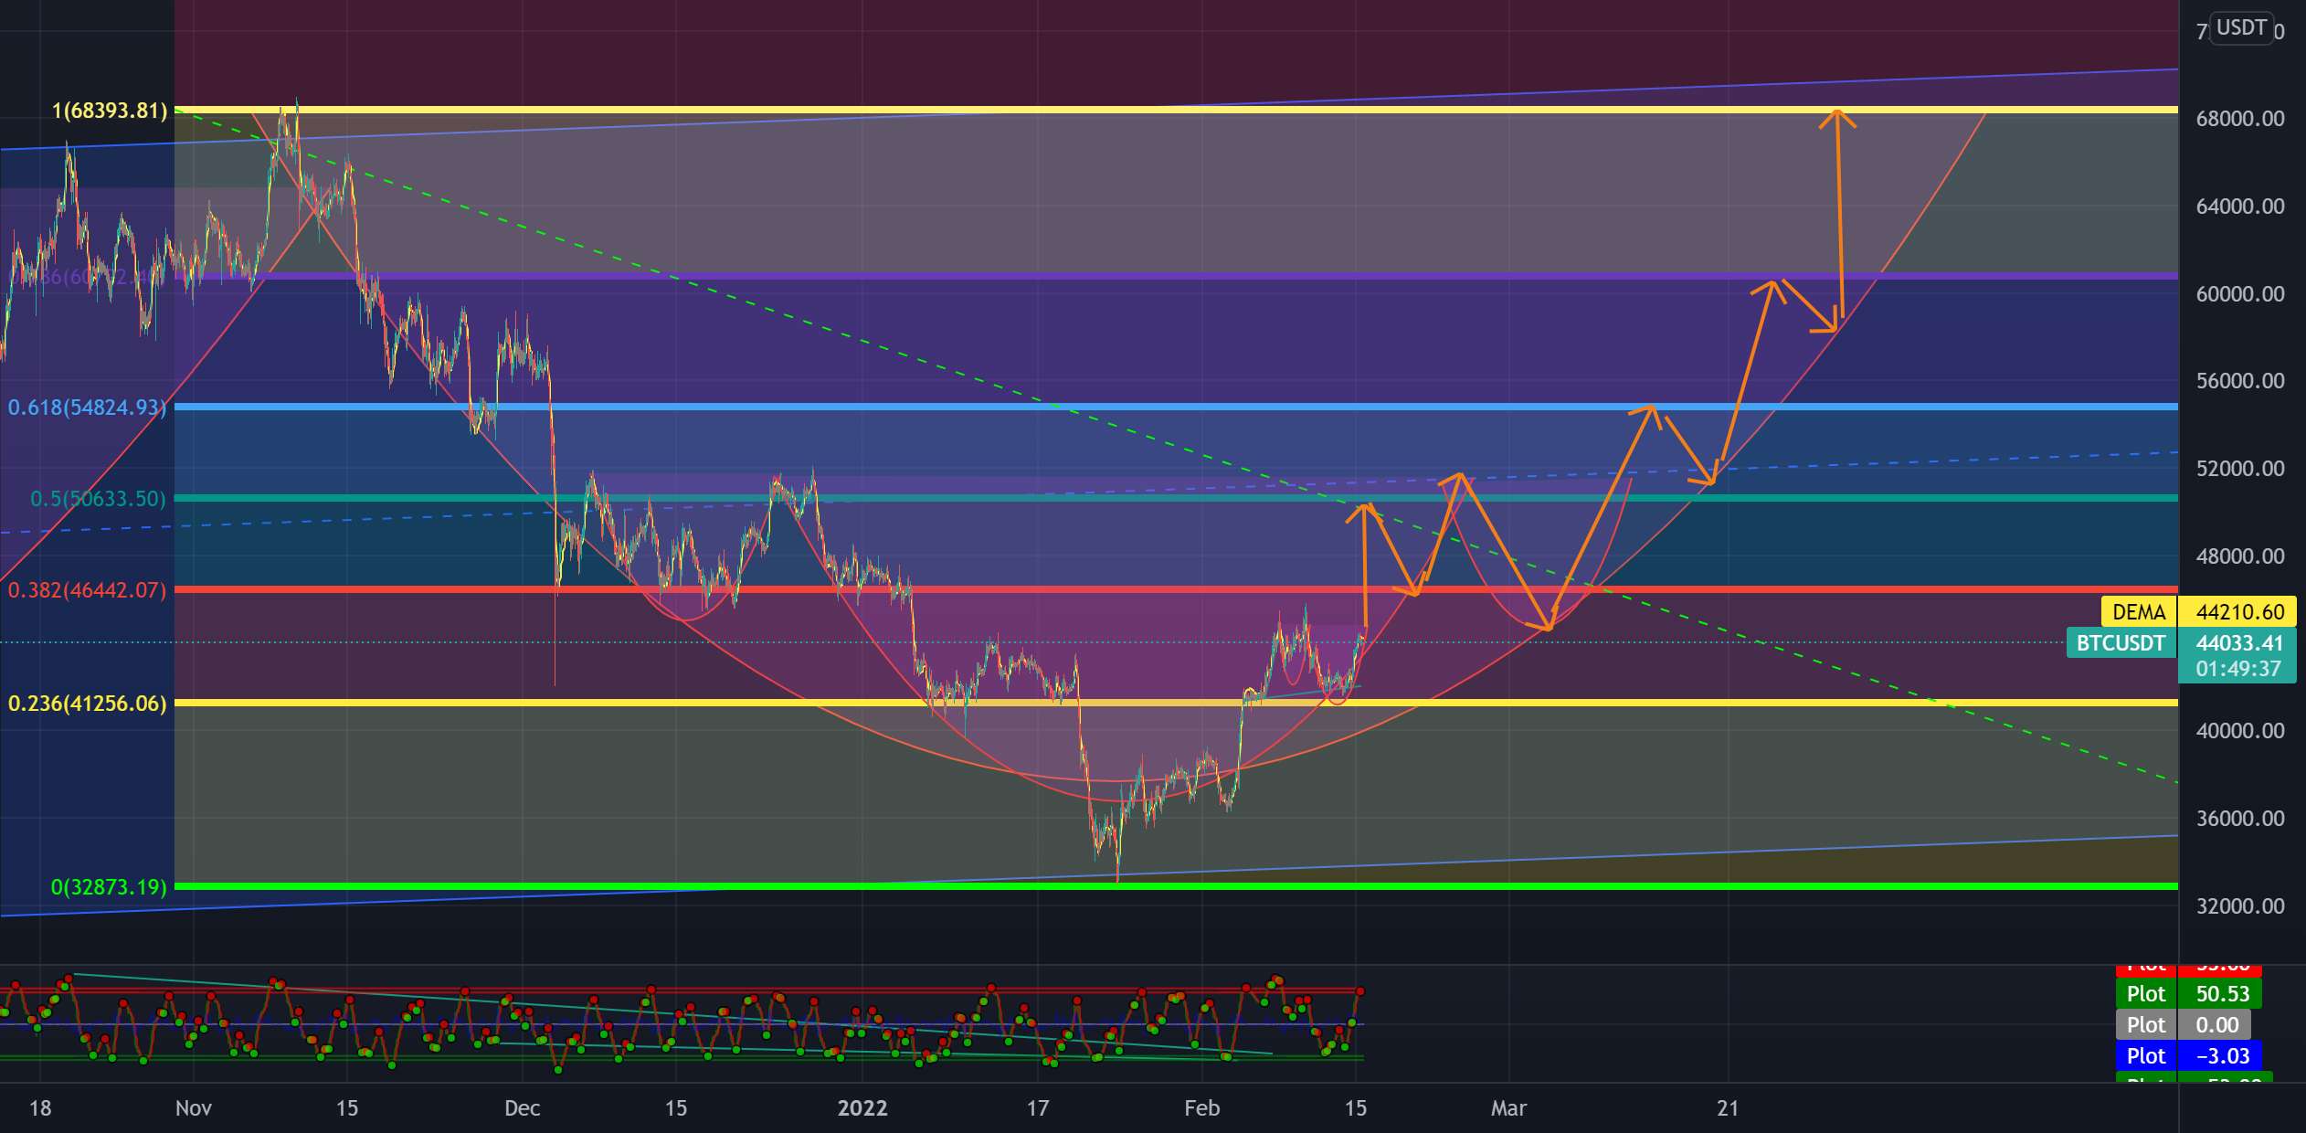The image size is (2306, 1133).
Task: Click the DEMA value 44210.60
Action: [x=2237, y=611]
